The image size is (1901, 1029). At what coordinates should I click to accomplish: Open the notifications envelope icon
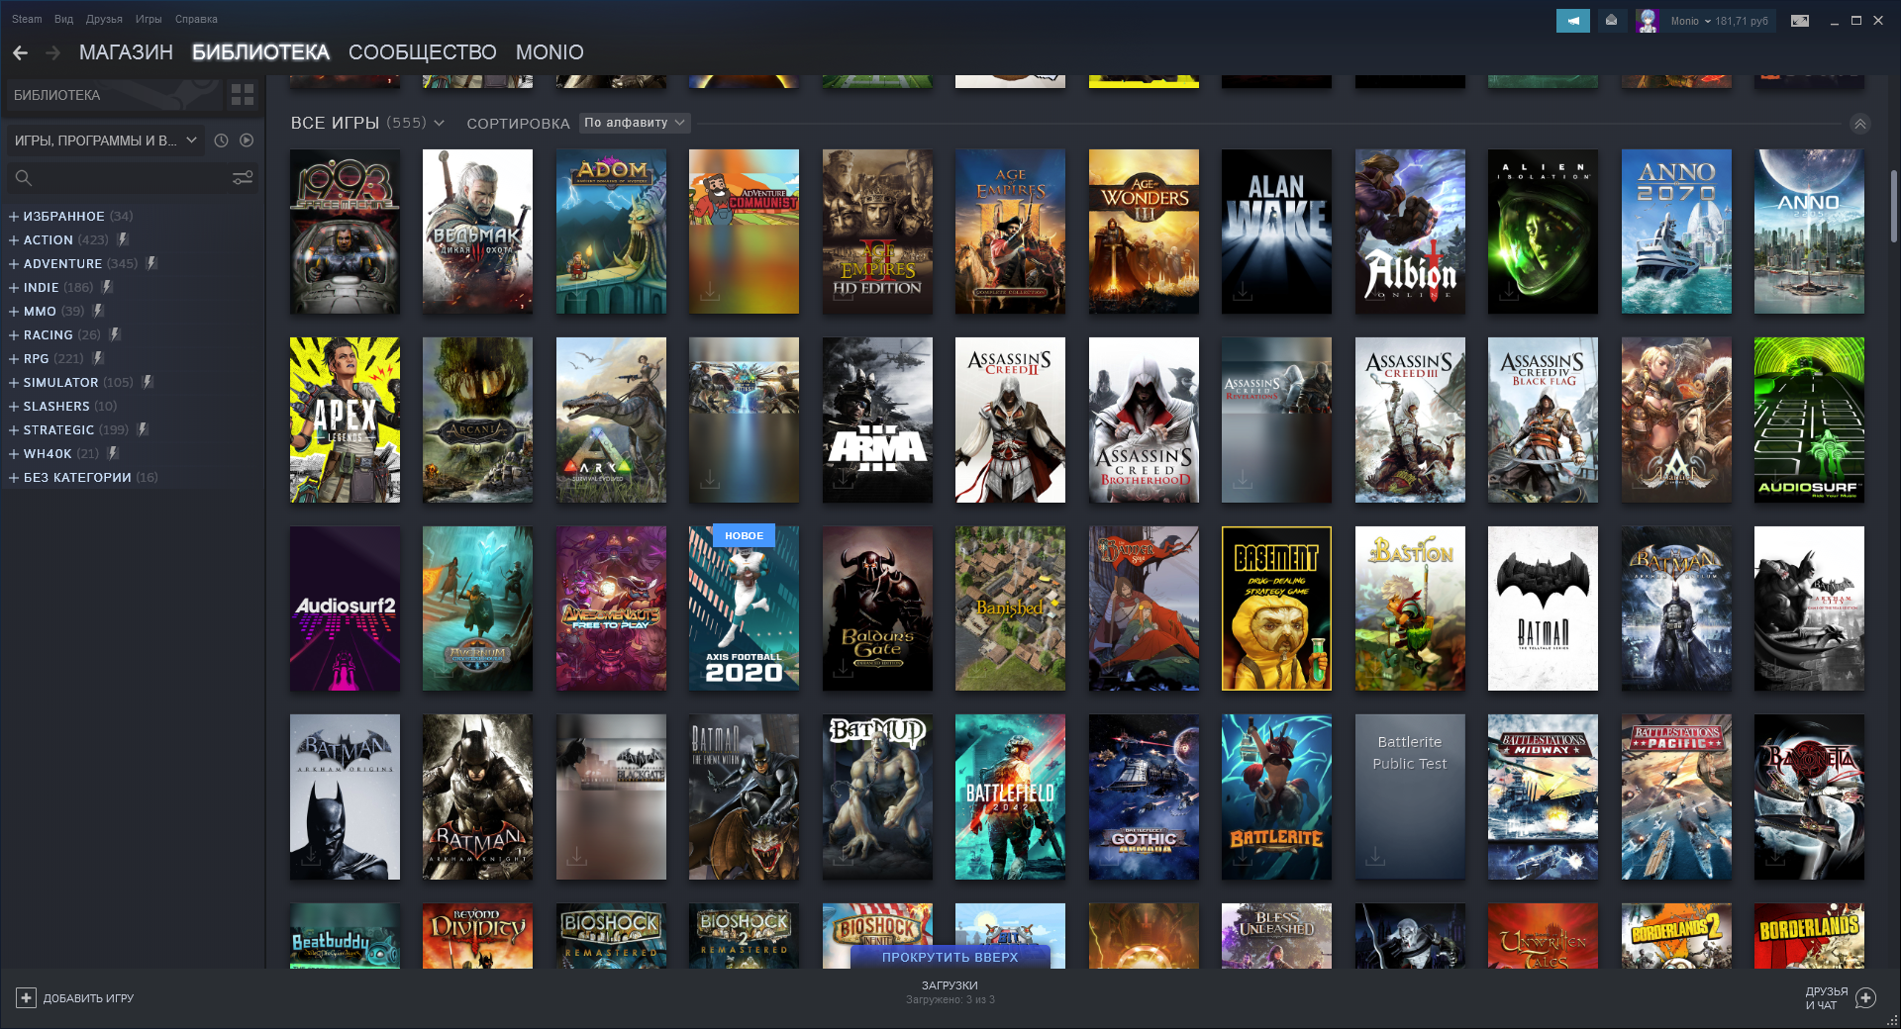tap(1612, 21)
